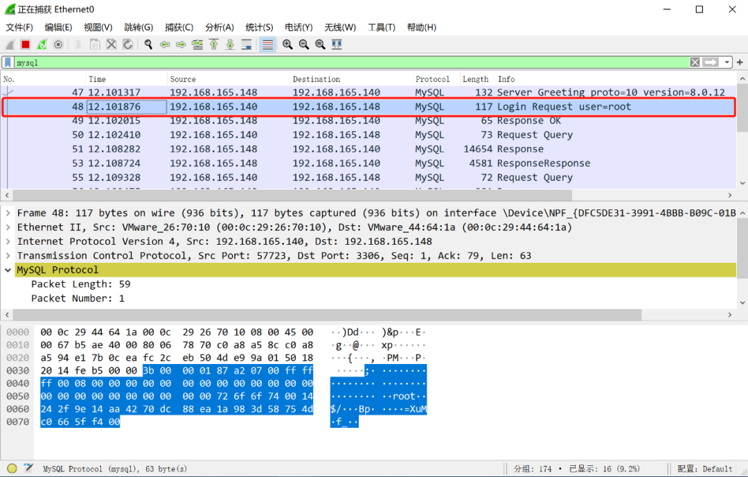Image resolution: width=748 pixels, height=477 pixels.
Task: Open the 分析(A) menu
Action: [x=220, y=27]
